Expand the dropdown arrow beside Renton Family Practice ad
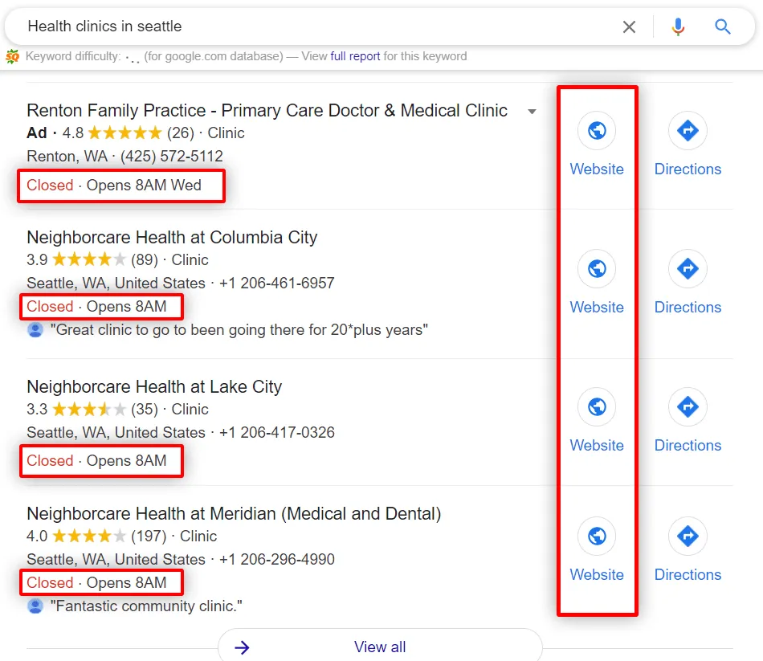The width and height of the screenshot is (763, 661). [x=532, y=112]
